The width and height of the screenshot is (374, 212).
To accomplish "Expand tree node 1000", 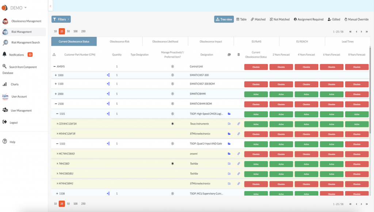I will [x=56, y=75].
